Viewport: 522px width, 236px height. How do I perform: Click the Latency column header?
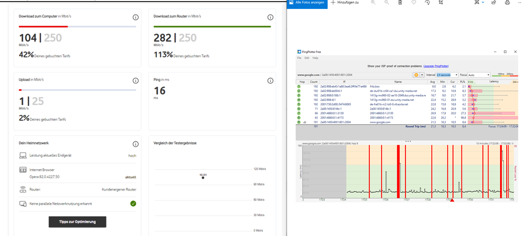(494, 81)
